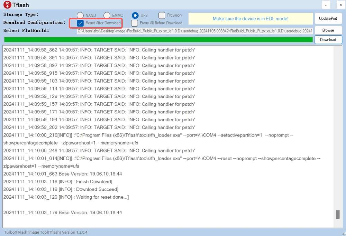Image resolution: width=346 pixels, height=236 pixels.
Task: Click log line timestamped 14:09:58_915
Action: pyautogui.click(x=99, y=73)
